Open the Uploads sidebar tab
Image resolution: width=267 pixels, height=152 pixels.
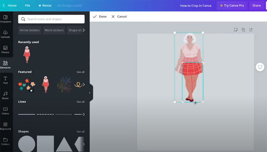(6, 34)
